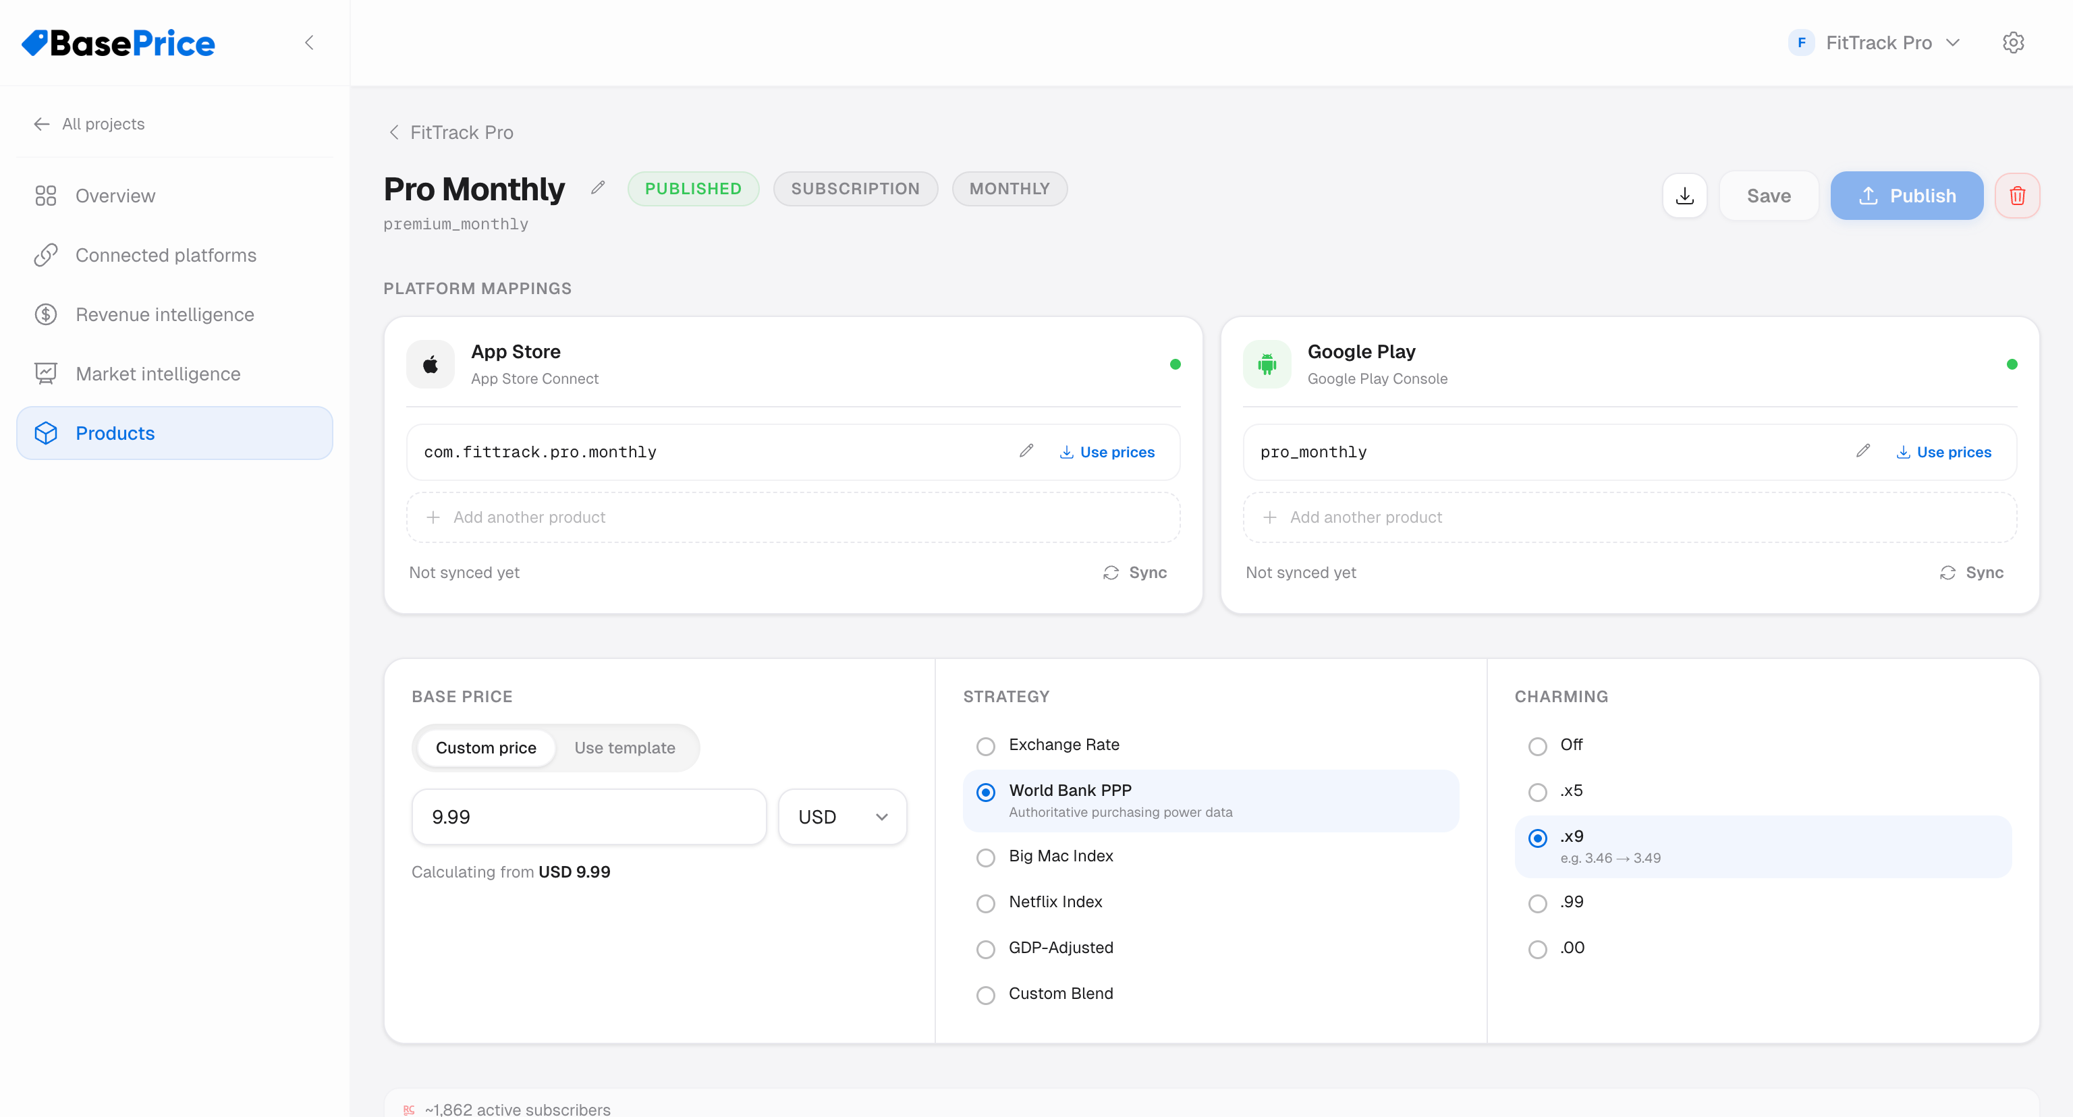The height and width of the screenshot is (1117, 2073).
Task: Click the Revenue intelligence dollar icon
Action: (46, 314)
